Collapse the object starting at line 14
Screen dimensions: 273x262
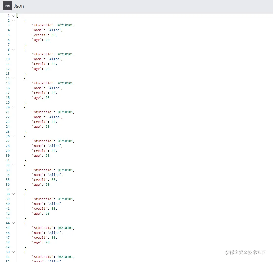(x=13, y=78)
